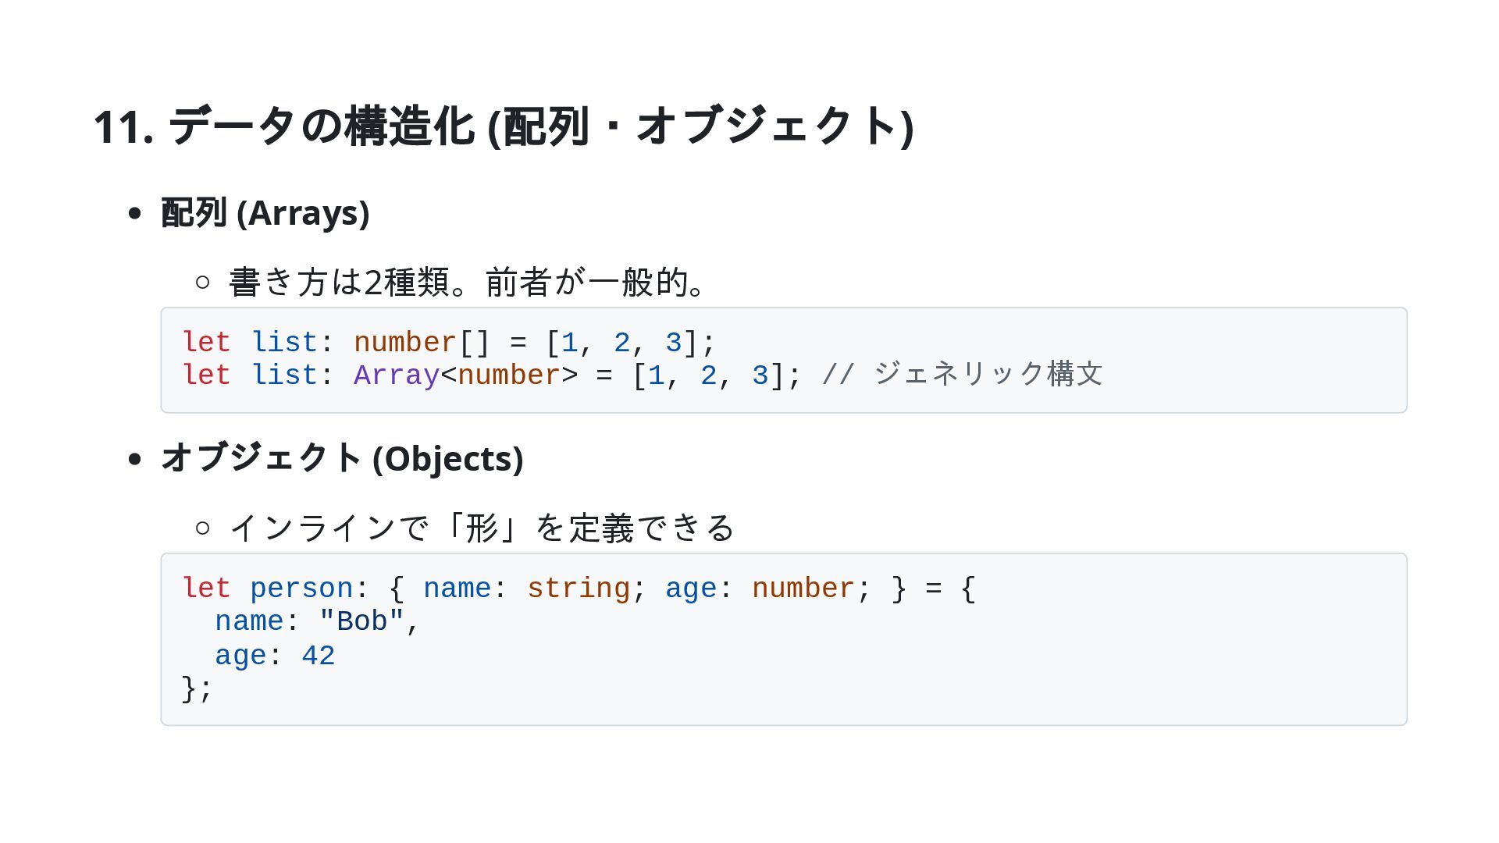The height and width of the screenshot is (843, 1499).
Task: Click the closing brace '};' line
Action: [x=197, y=689]
